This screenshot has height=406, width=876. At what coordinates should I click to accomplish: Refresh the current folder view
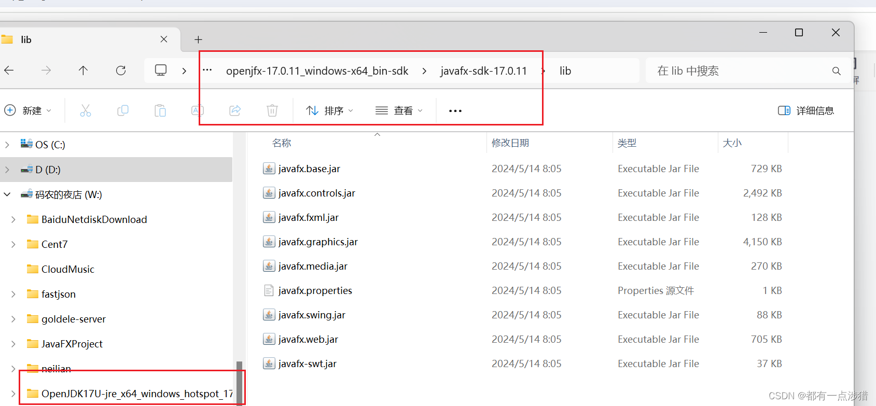pyautogui.click(x=121, y=70)
